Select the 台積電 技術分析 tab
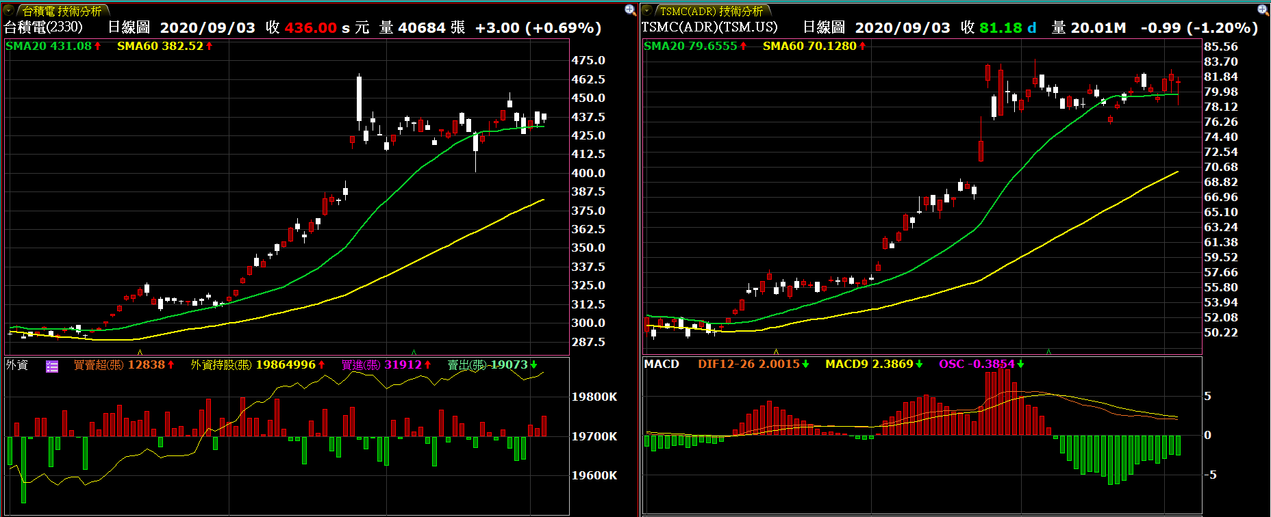Viewport: 1271px width, 517px height. click(x=62, y=11)
